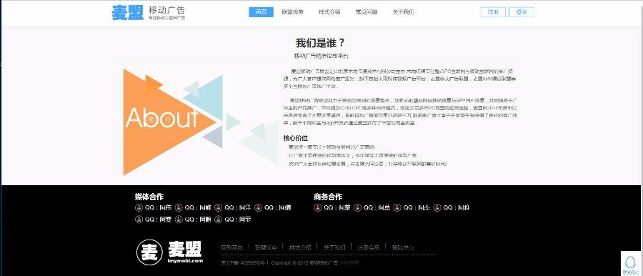Click QQ avatar icon for 阿伟
Screen dimensions: 643x276
pyautogui.click(x=139, y=208)
